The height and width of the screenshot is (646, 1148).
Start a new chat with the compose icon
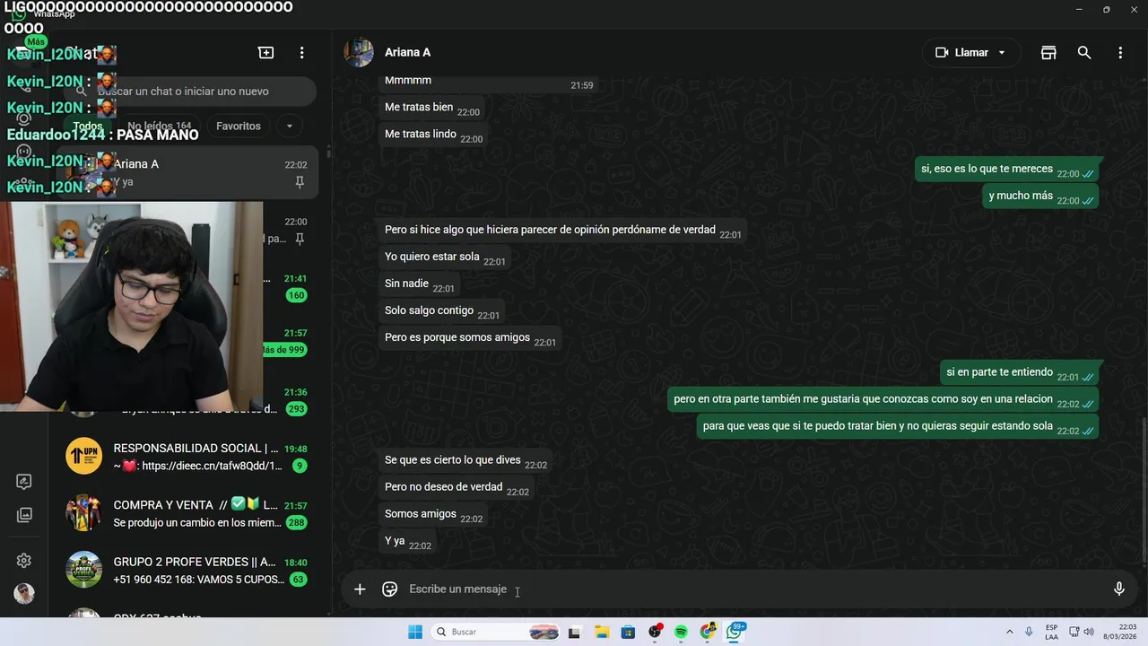coord(266,53)
